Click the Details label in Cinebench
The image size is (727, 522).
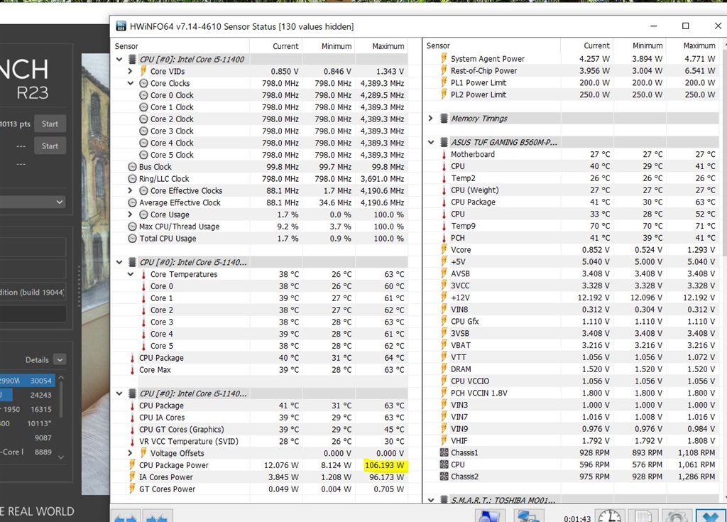pyautogui.click(x=37, y=359)
